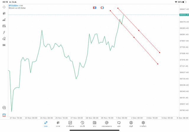Open the H4 timeframe selector
The width and height of the screenshot is (189, 132).
click(x=4, y=45)
